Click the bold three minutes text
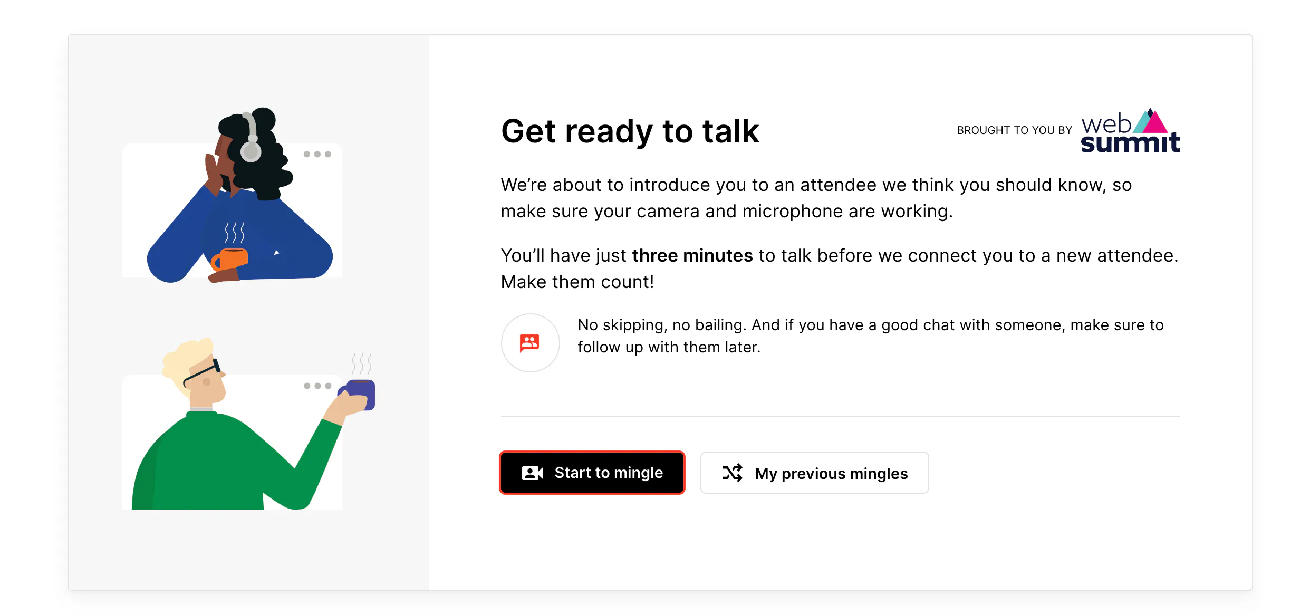 [692, 255]
